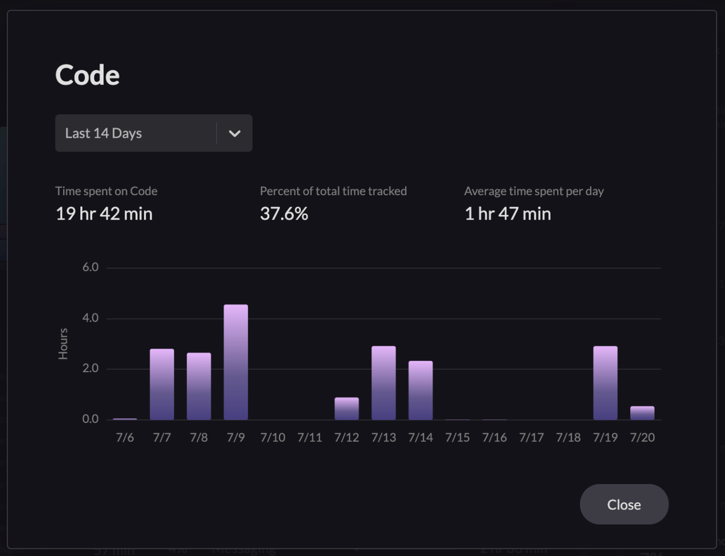This screenshot has width=725, height=556.
Task: Select the tallest bar on 7/9
Action: coord(236,362)
